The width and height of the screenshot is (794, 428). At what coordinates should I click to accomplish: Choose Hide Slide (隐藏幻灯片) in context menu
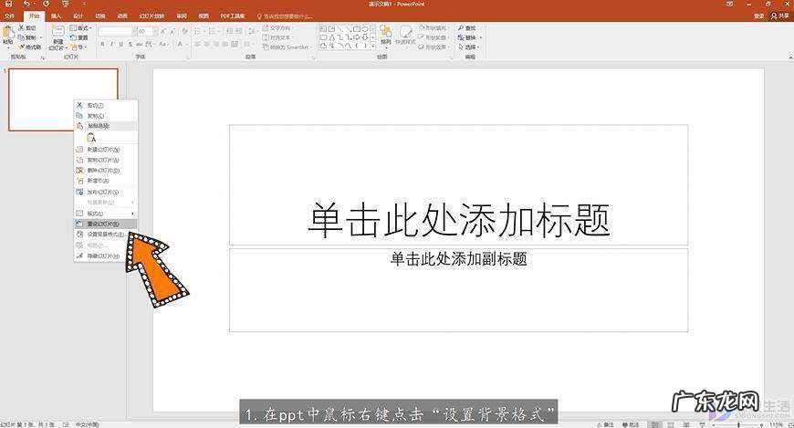[105, 256]
